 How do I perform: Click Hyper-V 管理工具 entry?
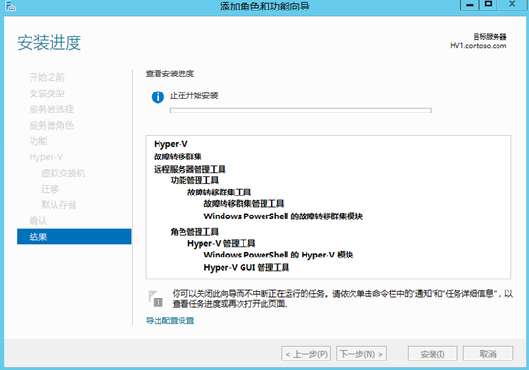pos(221,243)
